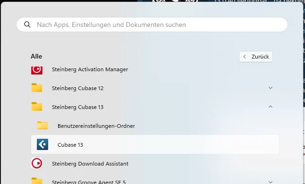
Task: Click the Steinberg Download Assistant icon
Action: (x=37, y=163)
